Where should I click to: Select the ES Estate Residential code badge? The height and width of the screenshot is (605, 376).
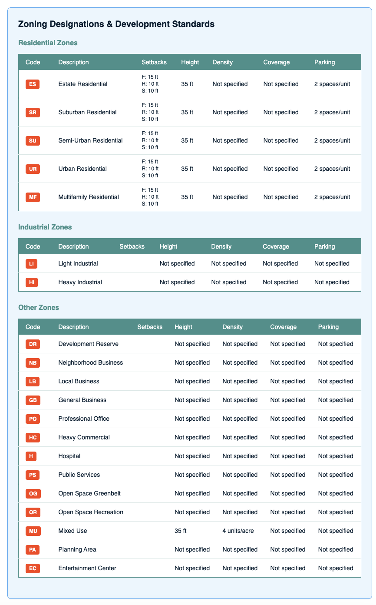point(33,84)
